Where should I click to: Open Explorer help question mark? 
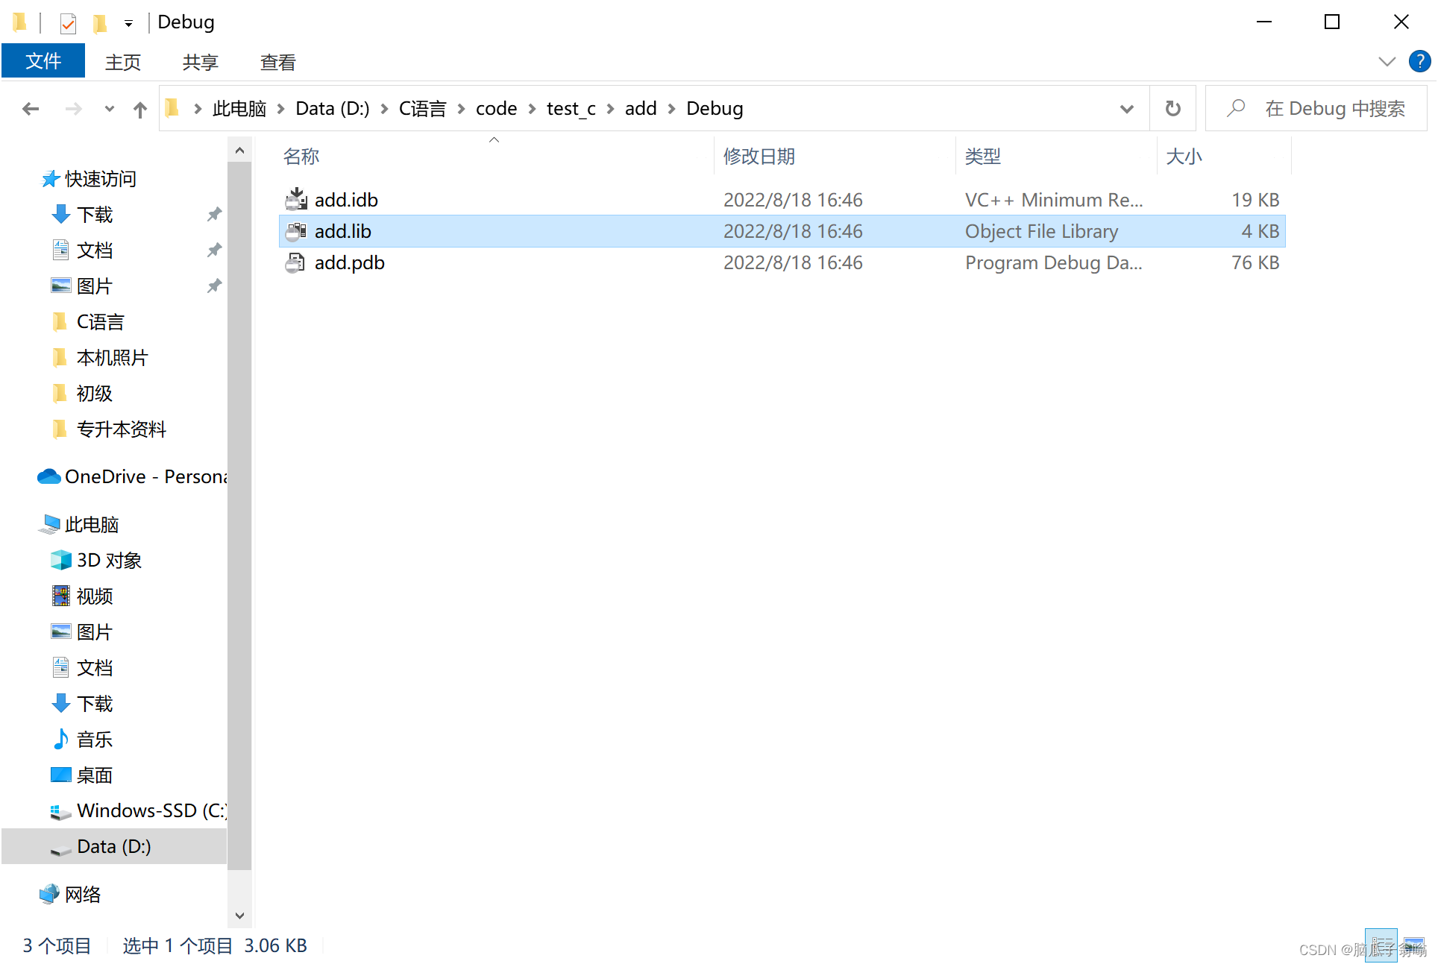point(1419,61)
